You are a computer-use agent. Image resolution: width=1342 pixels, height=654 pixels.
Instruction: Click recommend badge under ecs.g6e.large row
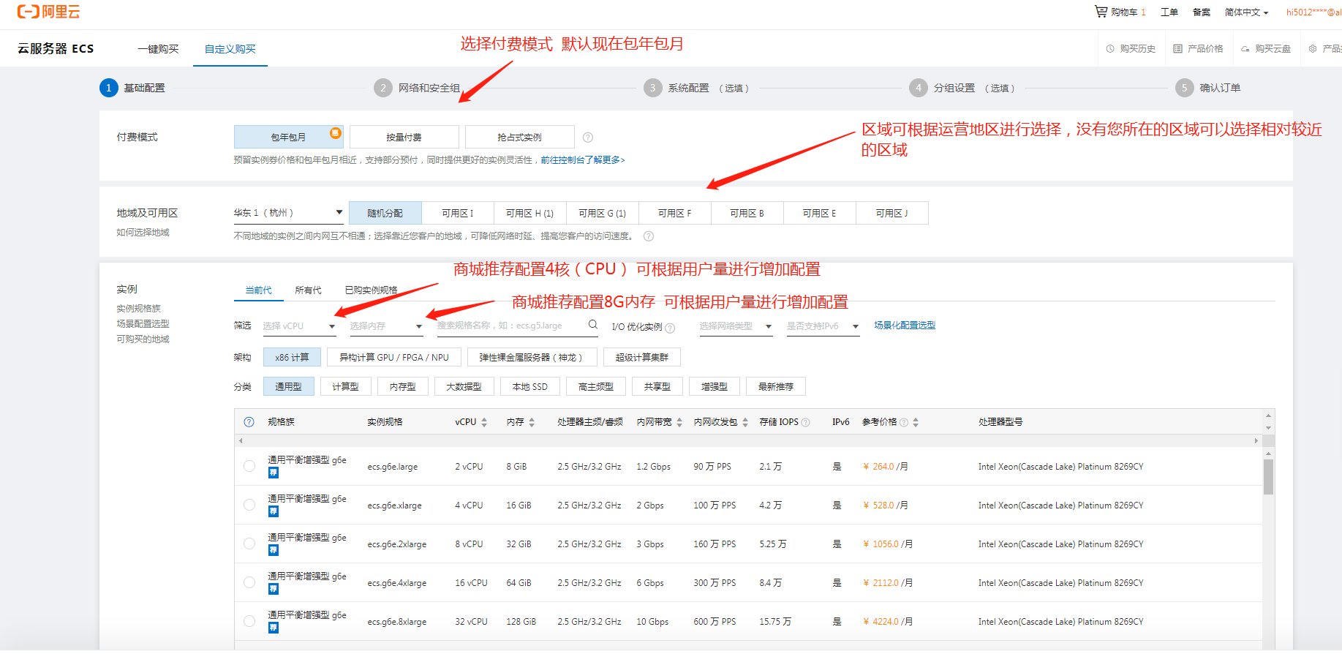[x=273, y=473]
